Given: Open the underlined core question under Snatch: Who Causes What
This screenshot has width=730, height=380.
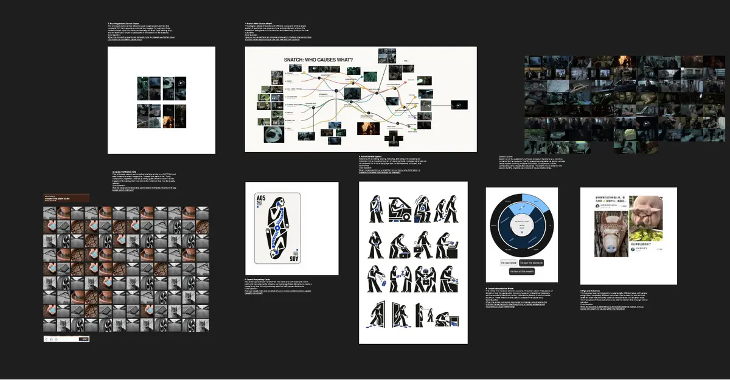Looking at the screenshot, I should tap(278, 39).
